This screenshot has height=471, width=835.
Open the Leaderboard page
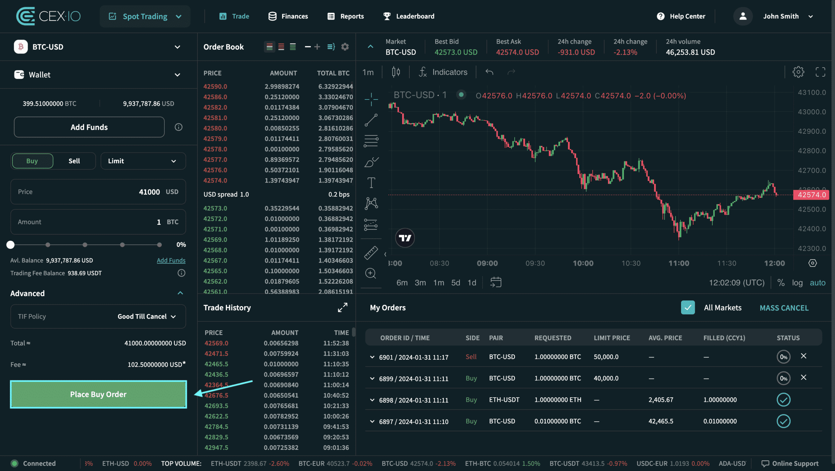(409, 16)
